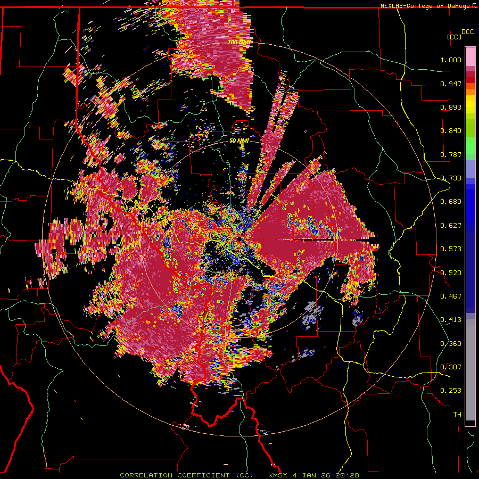Select the 0.627 scale value
Screen dimensions: 479x479
451,226
